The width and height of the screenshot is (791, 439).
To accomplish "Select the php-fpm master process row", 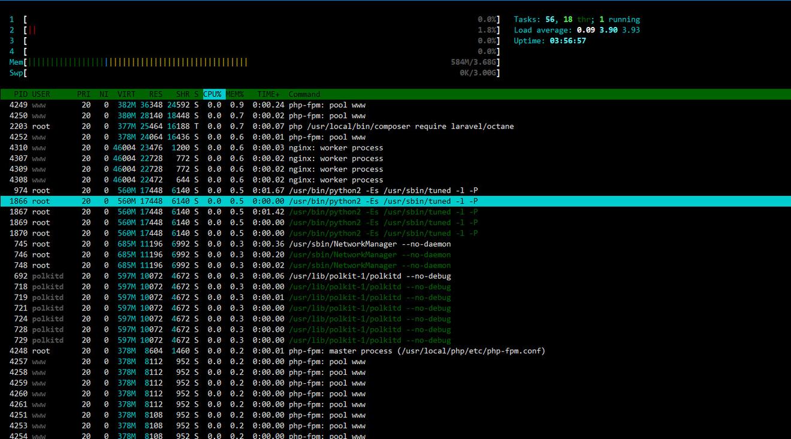I will [416, 351].
